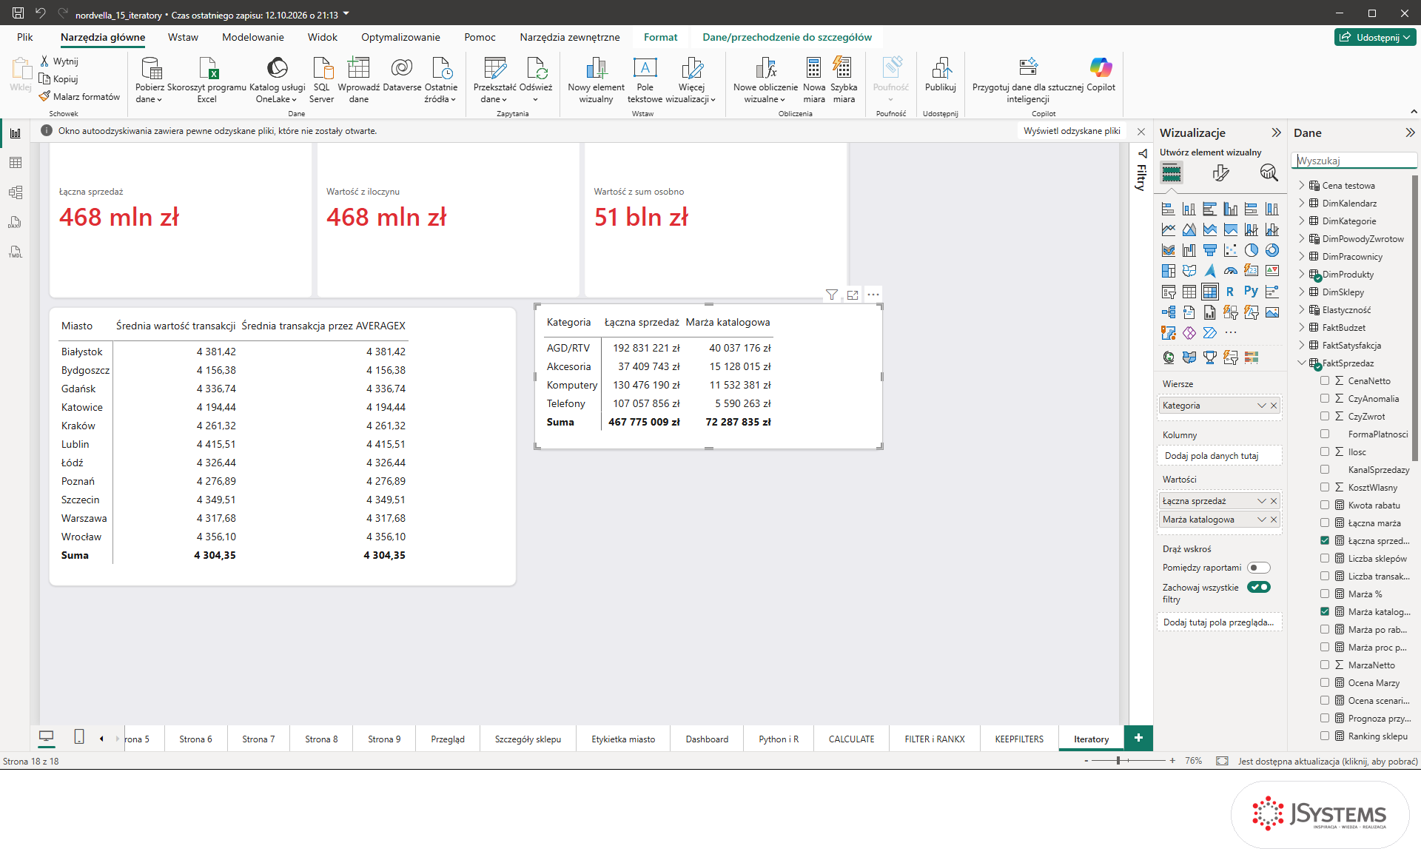This screenshot has height=860, width=1421.
Task: Click focus mode icon above Kategoria table
Action: tap(853, 295)
